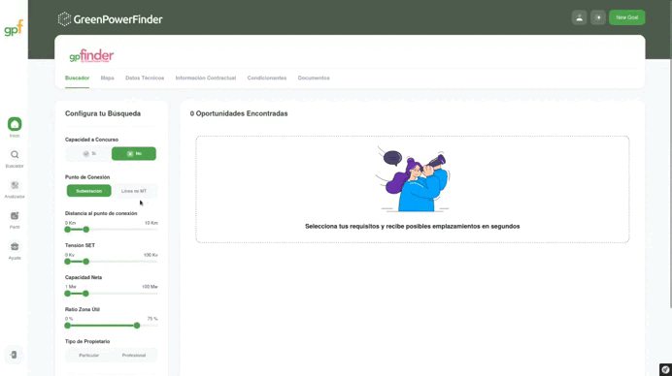672x376 pixels.
Task: Select Profesional owner type
Action: pyautogui.click(x=134, y=355)
